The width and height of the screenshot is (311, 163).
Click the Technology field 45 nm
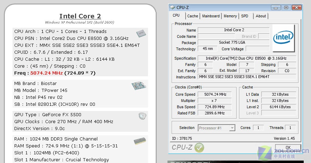point(207,49)
